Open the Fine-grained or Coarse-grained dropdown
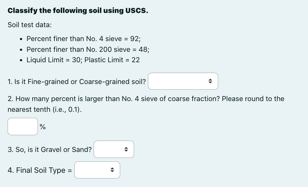 [x=183, y=81]
